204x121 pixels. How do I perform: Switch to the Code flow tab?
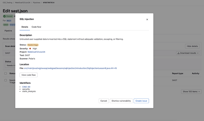pyautogui.click(x=36, y=27)
